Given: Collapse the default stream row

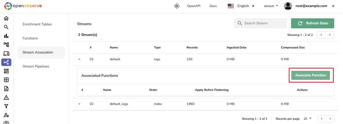Looking at the screenshot, I should pos(80,59).
